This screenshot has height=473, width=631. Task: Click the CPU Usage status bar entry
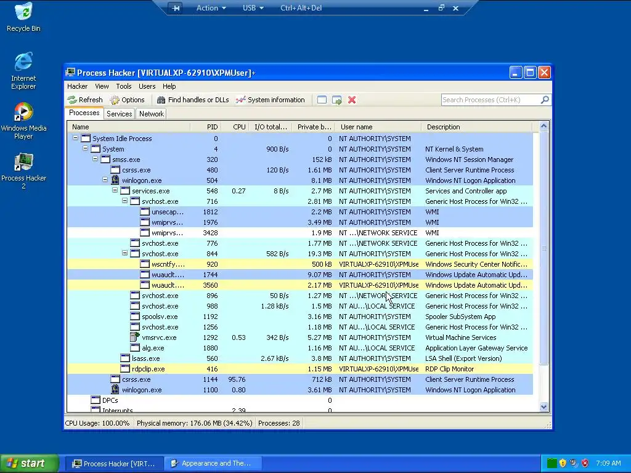click(97, 423)
